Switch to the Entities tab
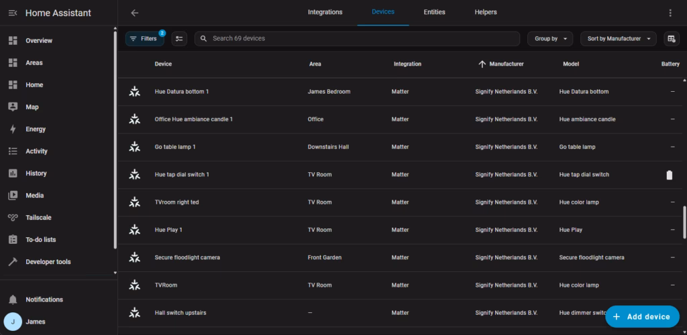Viewport: 687px width, 335px height. pyautogui.click(x=434, y=12)
